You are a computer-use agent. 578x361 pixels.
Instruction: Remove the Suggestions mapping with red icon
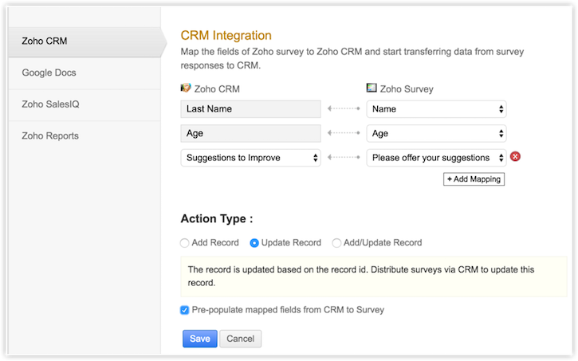(x=515, y=157)
